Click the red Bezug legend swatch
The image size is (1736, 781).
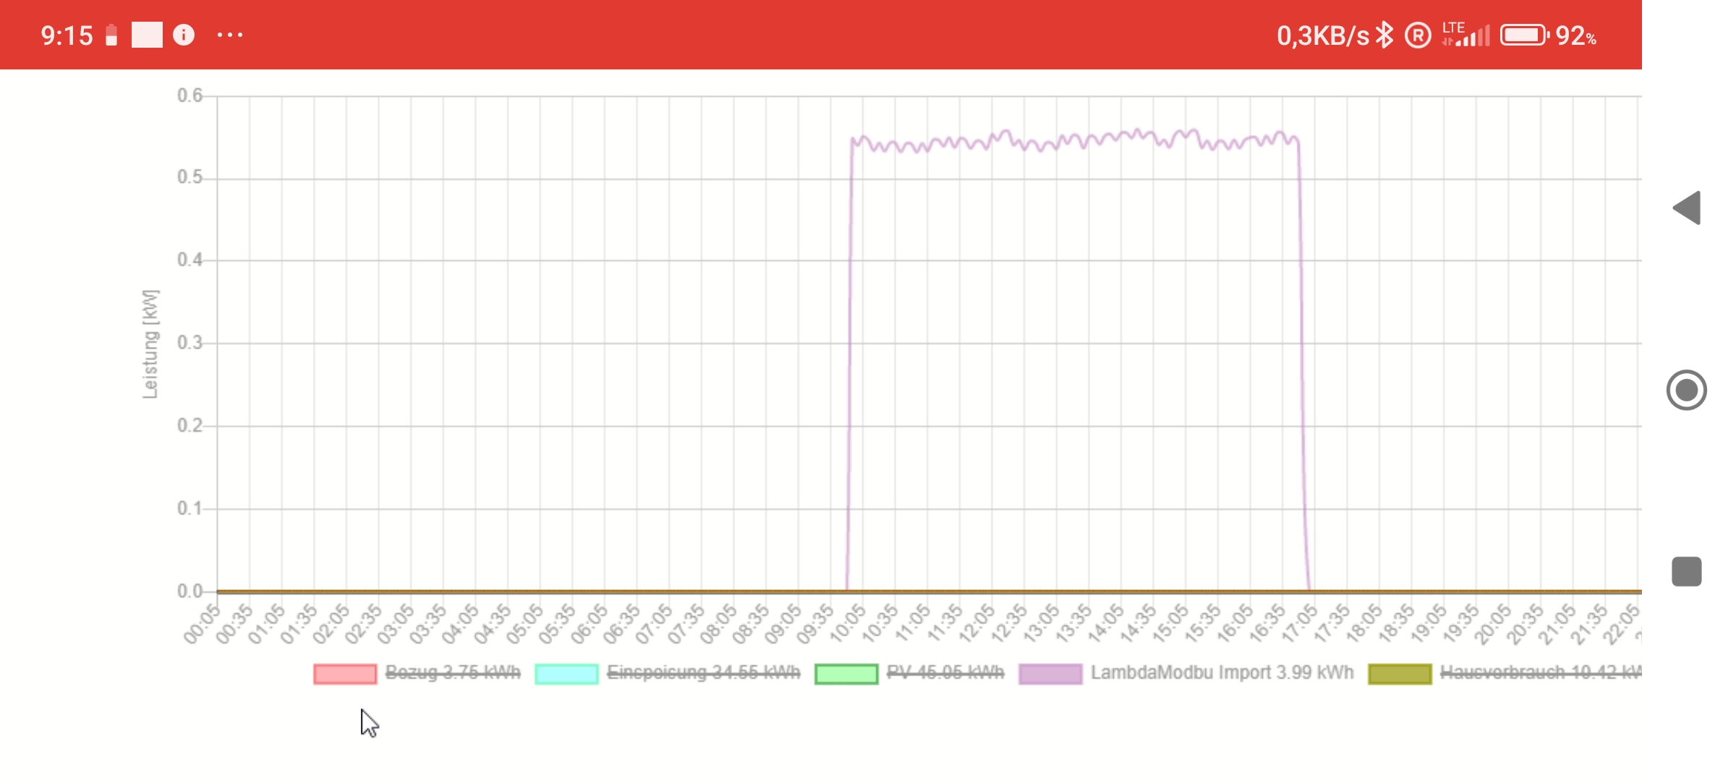pyautogui.click(x=345, y=674)
